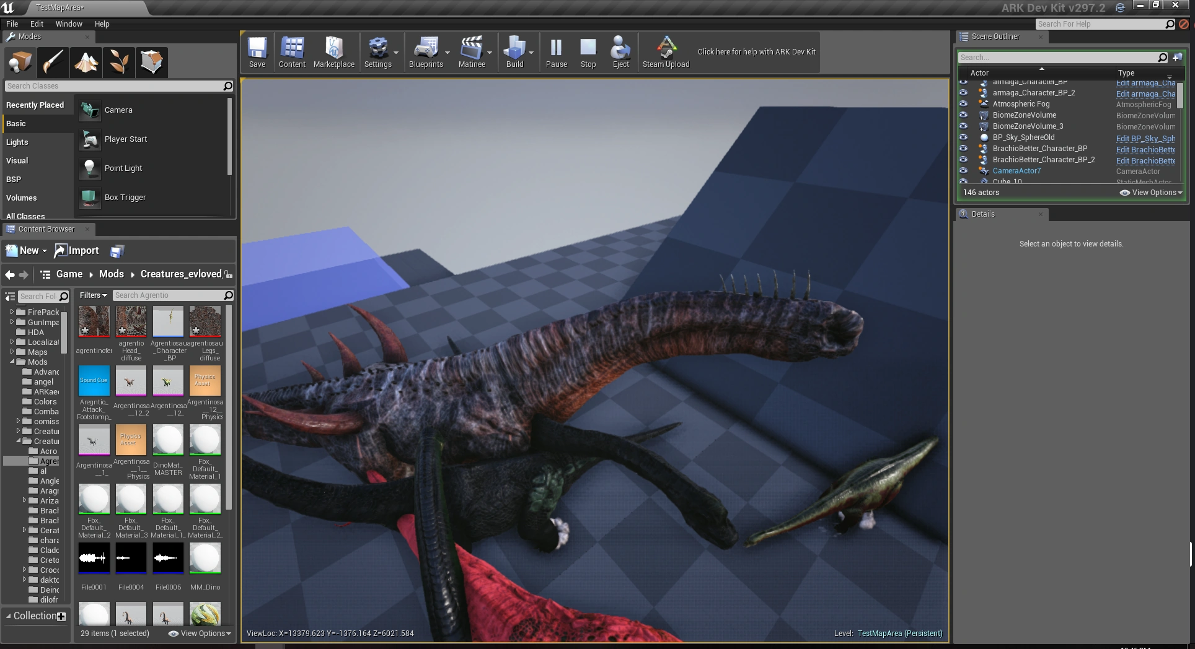1195x649 pixels.
Task: Select the Landscape mode icon
Action: point(86,62)
